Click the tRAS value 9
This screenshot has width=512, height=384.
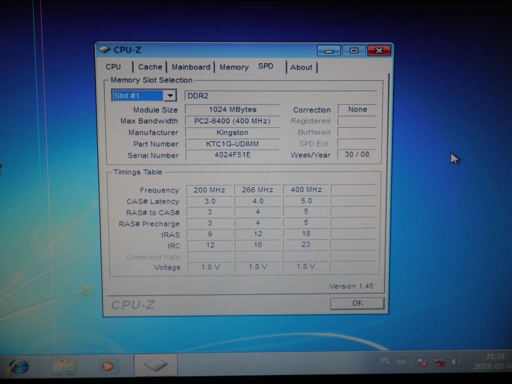[x=209, y=234]
